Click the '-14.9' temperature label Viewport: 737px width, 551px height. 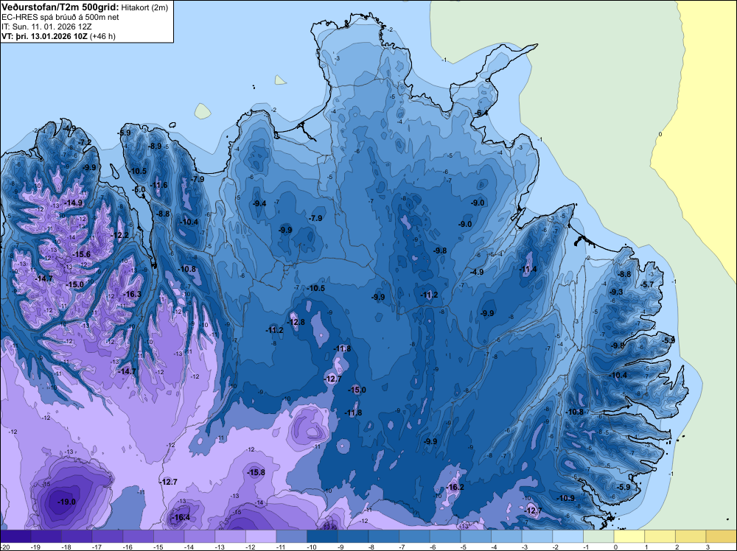coord(73,203)
